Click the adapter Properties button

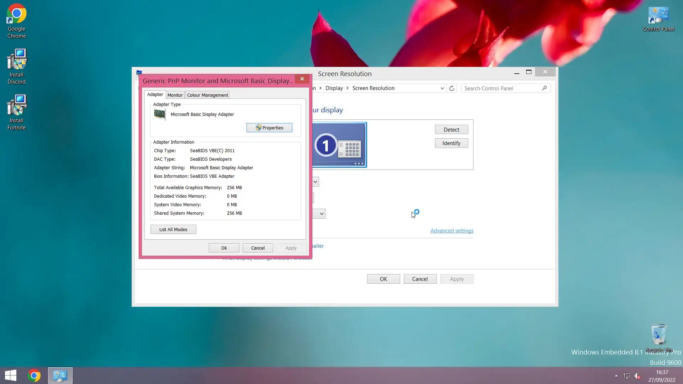(269, 128)
